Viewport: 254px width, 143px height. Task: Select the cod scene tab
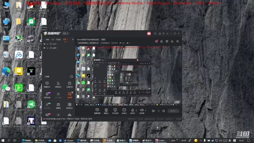(53, 39)
